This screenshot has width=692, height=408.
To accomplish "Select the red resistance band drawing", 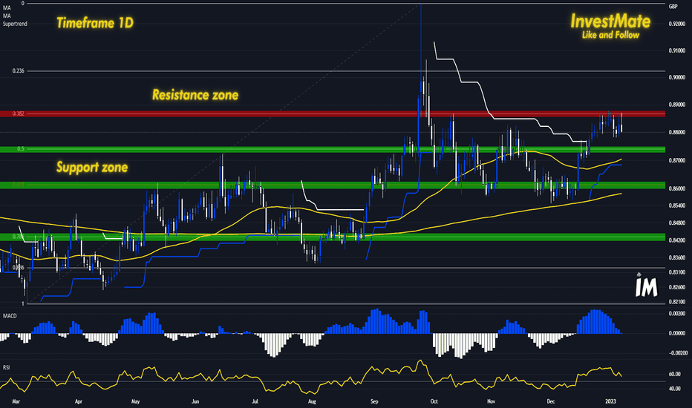I will pos(333,113).
